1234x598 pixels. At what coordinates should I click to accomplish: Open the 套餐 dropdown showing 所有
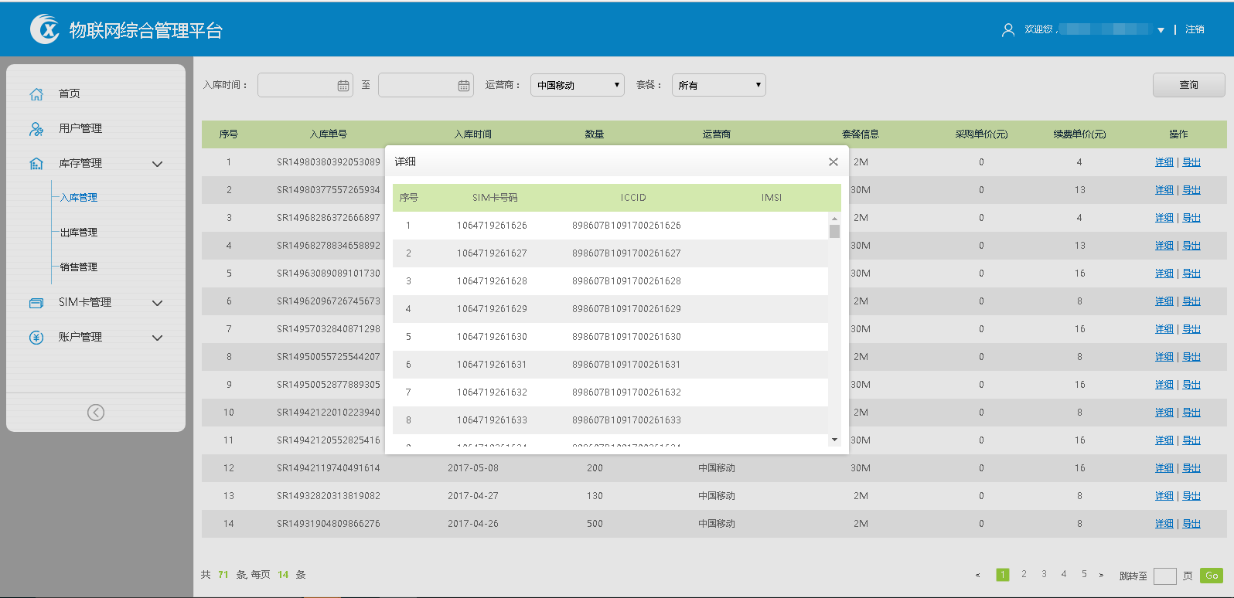[x=718, y=85]
